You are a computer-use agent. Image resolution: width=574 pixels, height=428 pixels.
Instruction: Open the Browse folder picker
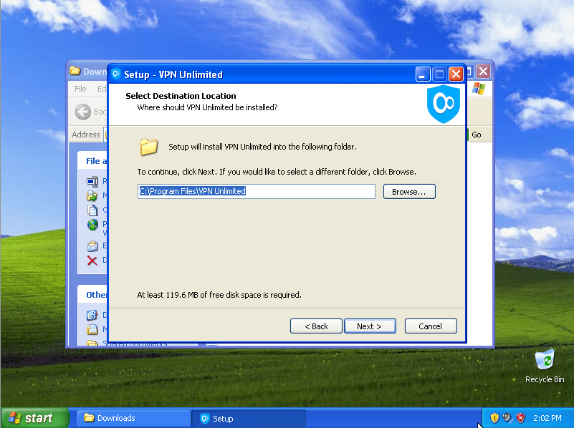[408, 191]
